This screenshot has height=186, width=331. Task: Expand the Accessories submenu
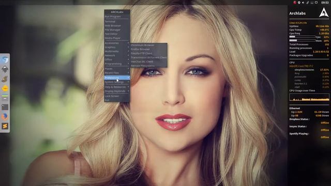click(117, 43)
